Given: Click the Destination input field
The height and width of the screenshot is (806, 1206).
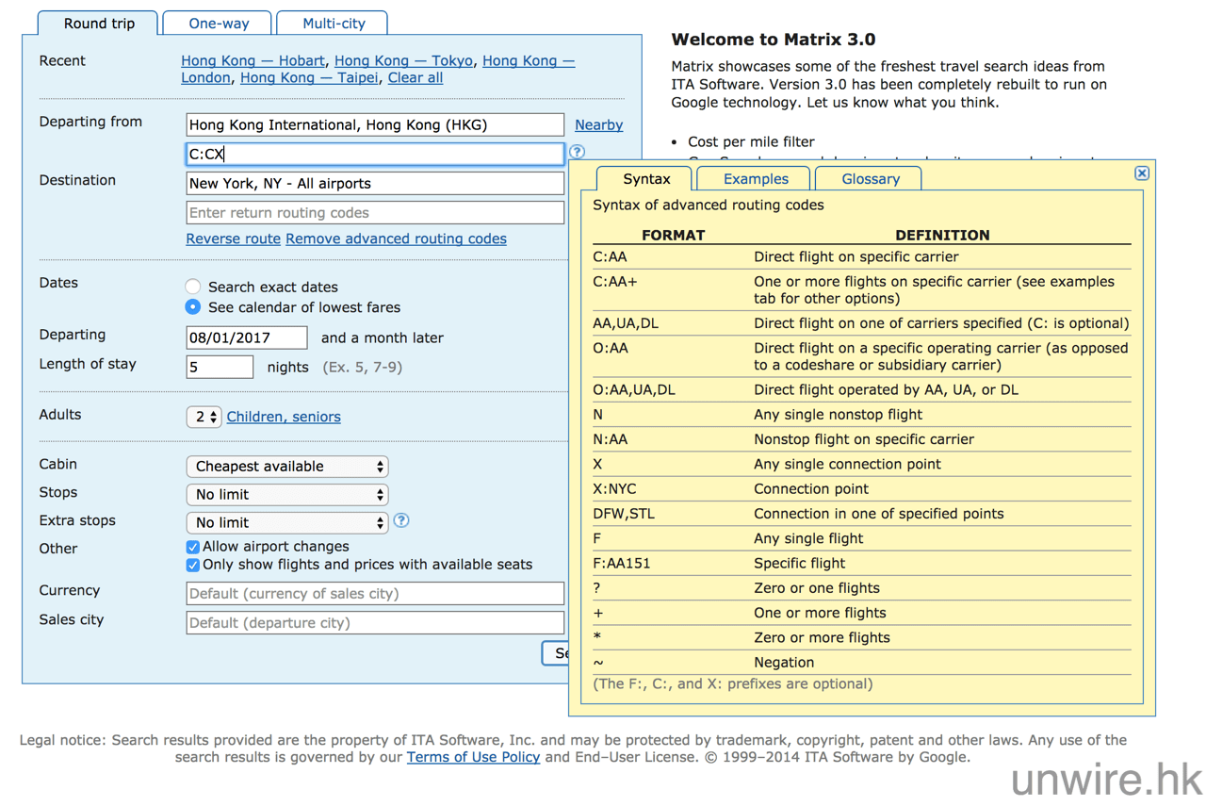Looking at the screenshot, I should click(x=375, y=183).
